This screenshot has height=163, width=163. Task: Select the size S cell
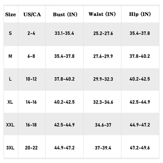[x=10, y=33]
